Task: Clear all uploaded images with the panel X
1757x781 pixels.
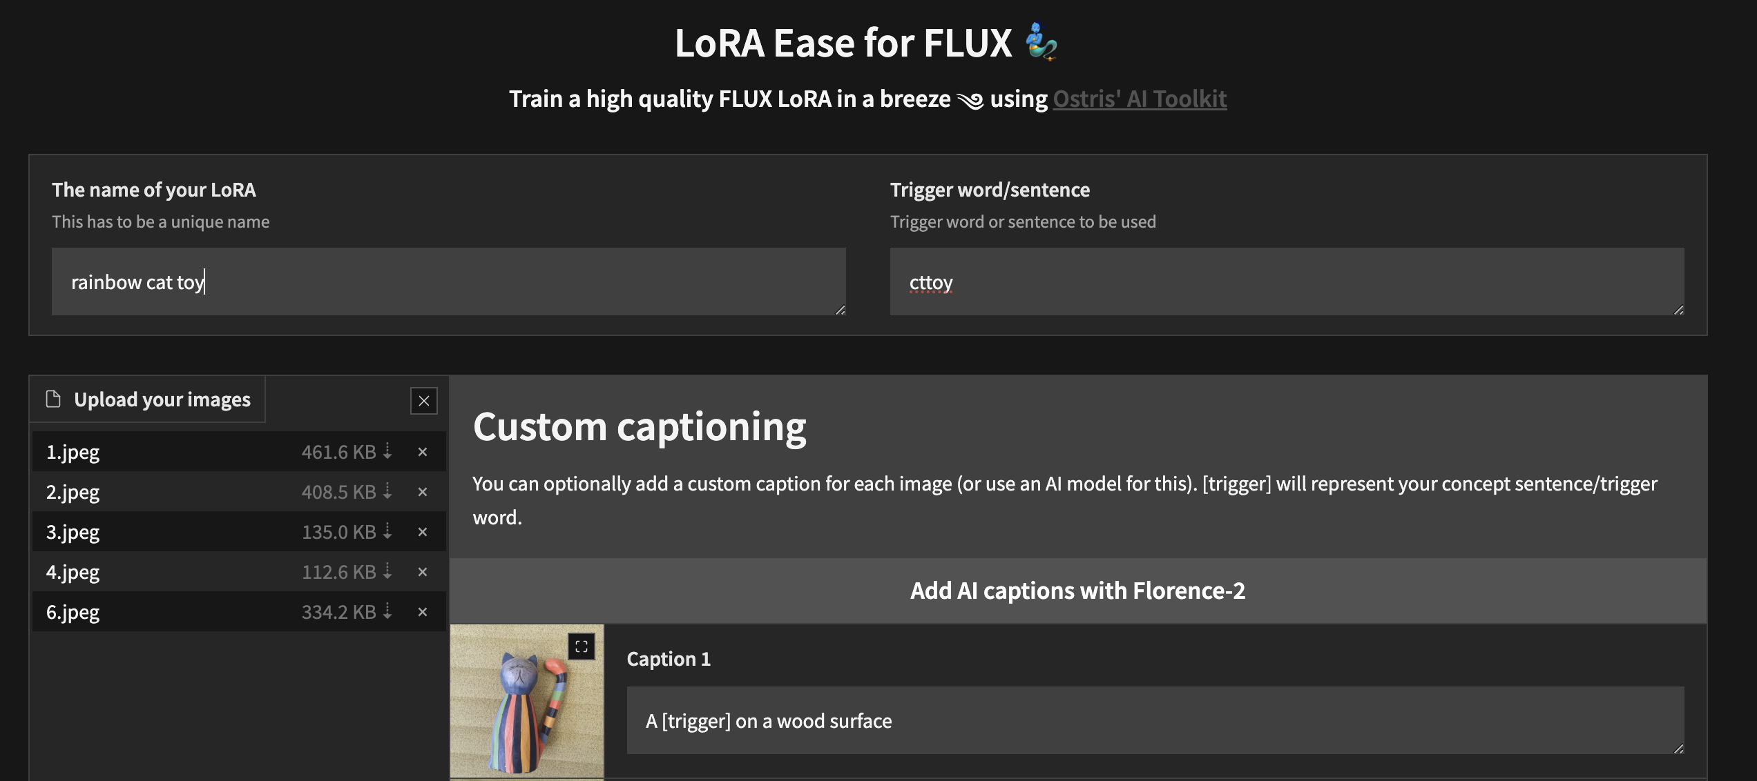Action: [424, 400]
